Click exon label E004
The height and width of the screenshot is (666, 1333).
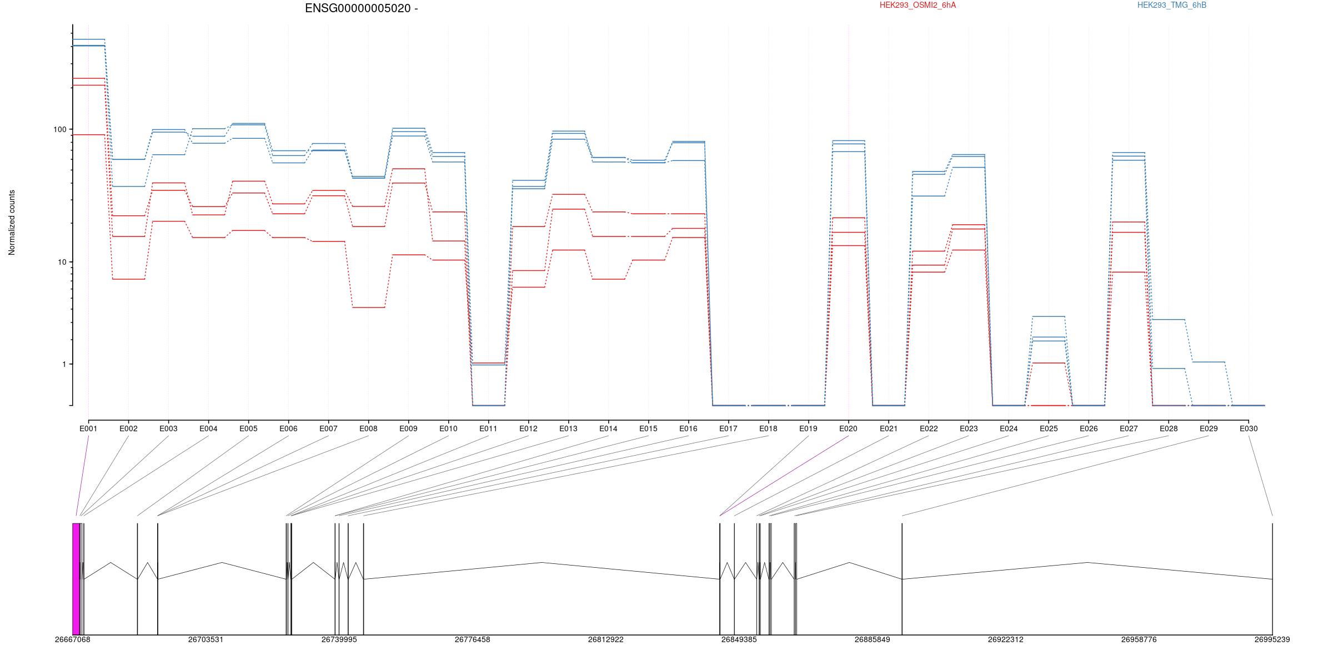(x=208, y=428)
